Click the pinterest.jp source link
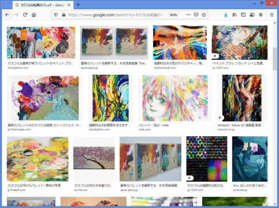 [240, 190]
